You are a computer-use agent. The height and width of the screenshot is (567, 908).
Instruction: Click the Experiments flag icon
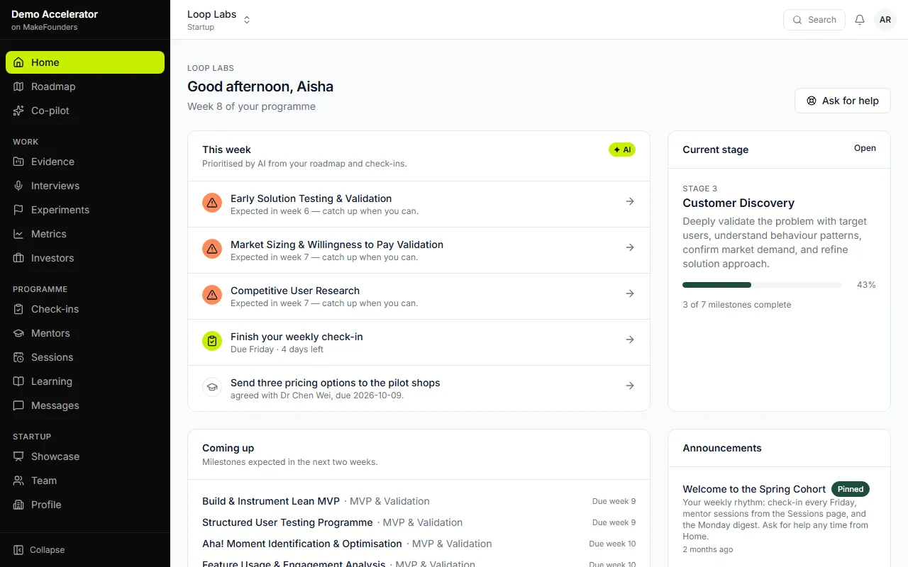[x=18, y=210]
